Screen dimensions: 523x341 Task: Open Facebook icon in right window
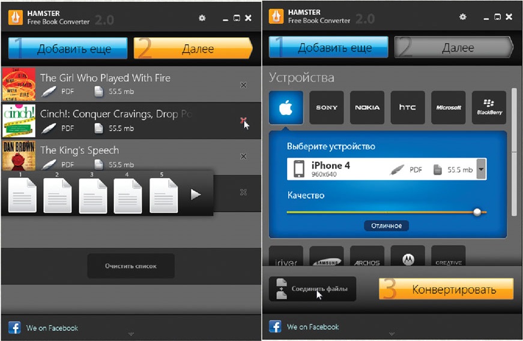275,327
